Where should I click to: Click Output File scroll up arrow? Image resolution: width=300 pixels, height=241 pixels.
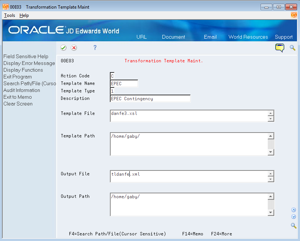[271, 173]
